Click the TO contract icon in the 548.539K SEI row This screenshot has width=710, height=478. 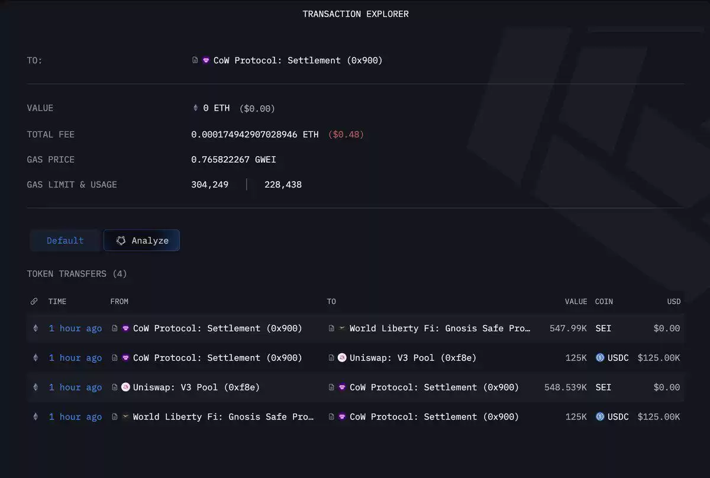(331, 387)
